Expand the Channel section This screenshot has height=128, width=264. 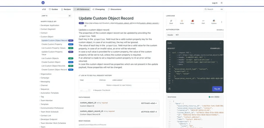[44, 85]
